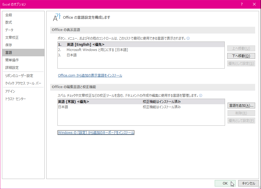Select 日本語 in display language list
This screenshot has height=189, width=261.
pyautogui.click(x=141, y=55)
